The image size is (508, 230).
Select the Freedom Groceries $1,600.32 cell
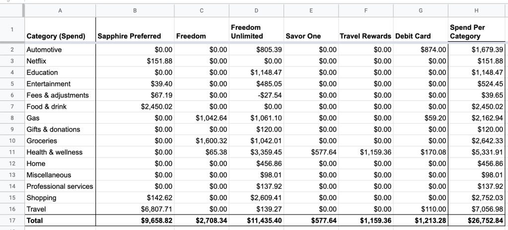point(202,141)
